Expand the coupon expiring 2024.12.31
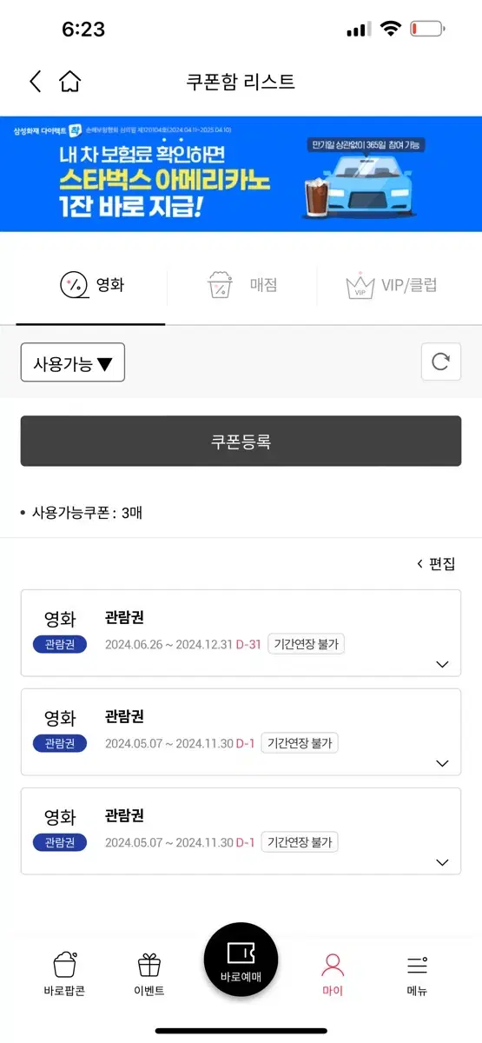482x1043 pixels. click(x=442, y=665)
